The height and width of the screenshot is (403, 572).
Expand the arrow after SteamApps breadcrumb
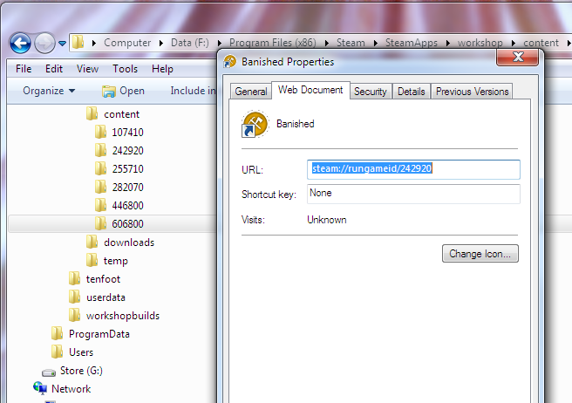pyautogui.click(x=448, y=43)
